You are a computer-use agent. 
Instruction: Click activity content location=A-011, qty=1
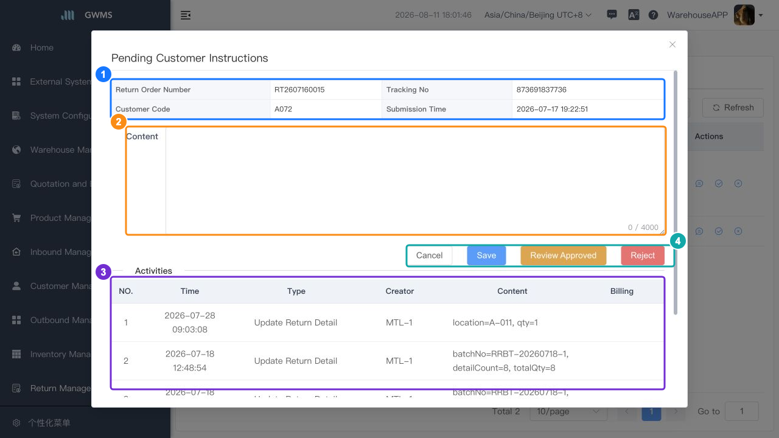pyautogui.click(x=495, y=322)
